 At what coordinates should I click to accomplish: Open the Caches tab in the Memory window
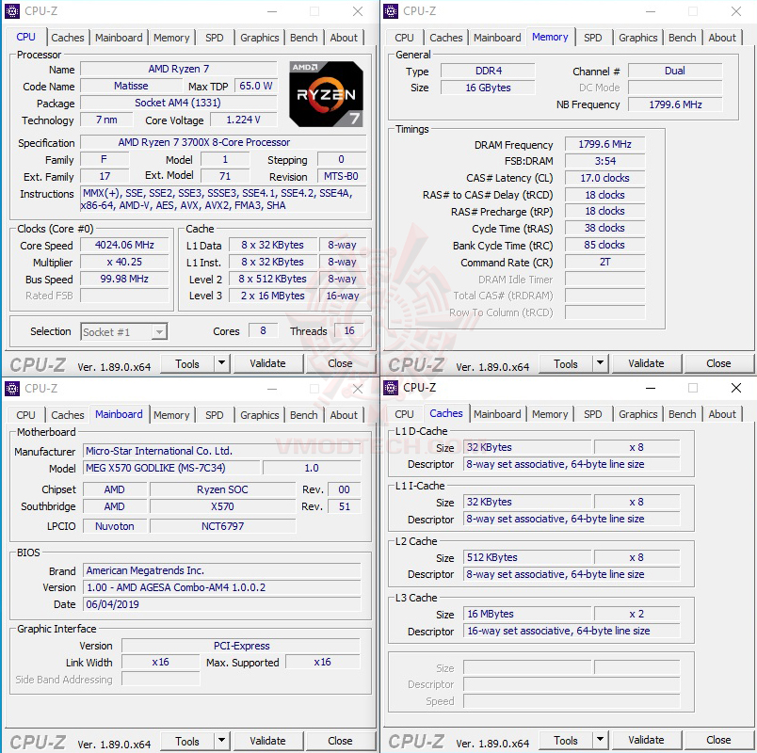tap(446, 38)
